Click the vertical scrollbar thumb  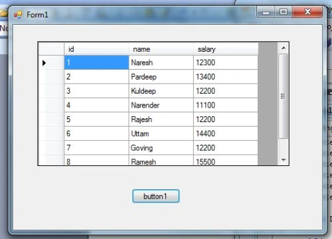coord(283,96)
